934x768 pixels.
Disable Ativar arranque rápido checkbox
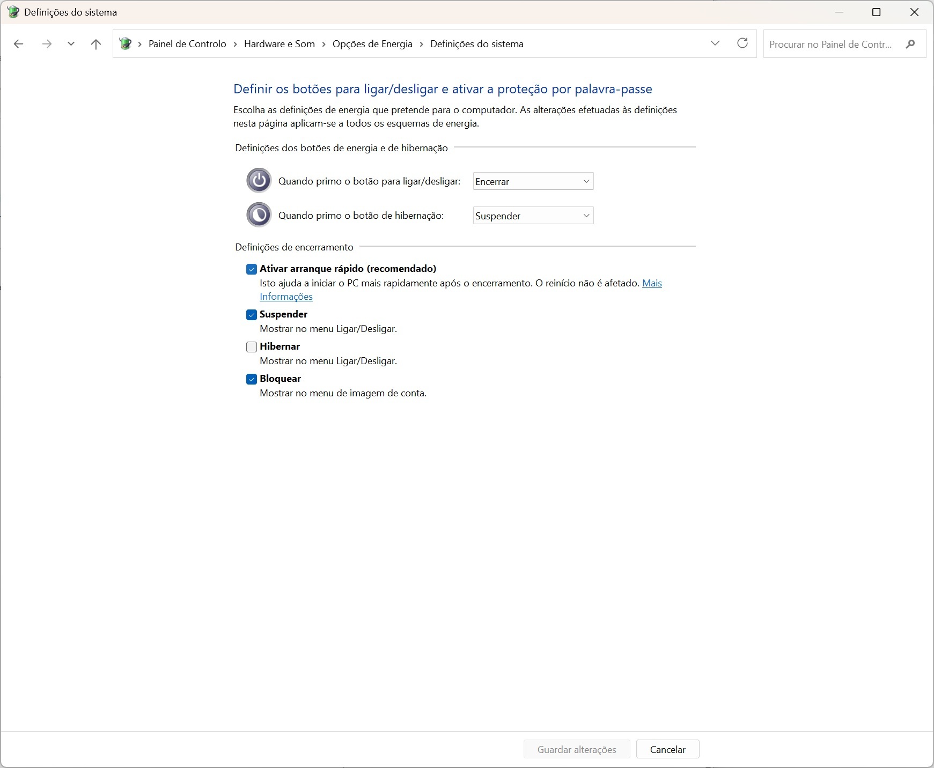coord(252,269)
